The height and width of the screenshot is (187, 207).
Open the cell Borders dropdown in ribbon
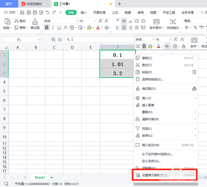pyautogui.click(x=76, y=28)
